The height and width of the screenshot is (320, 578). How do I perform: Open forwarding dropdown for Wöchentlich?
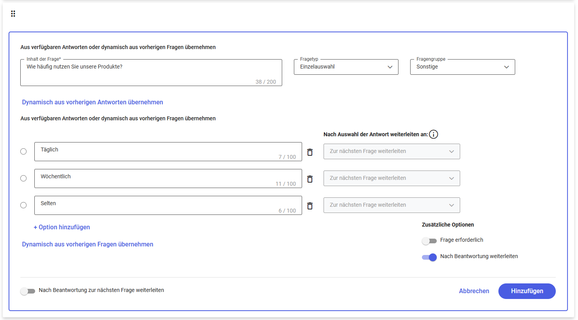(392, 178)
